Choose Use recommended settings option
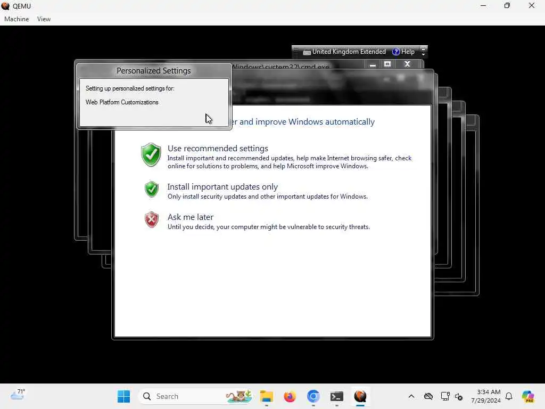 pyautogui.click(x=218, y=149)
